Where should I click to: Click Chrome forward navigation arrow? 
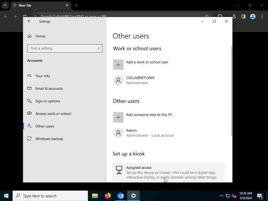pos(15,16)
